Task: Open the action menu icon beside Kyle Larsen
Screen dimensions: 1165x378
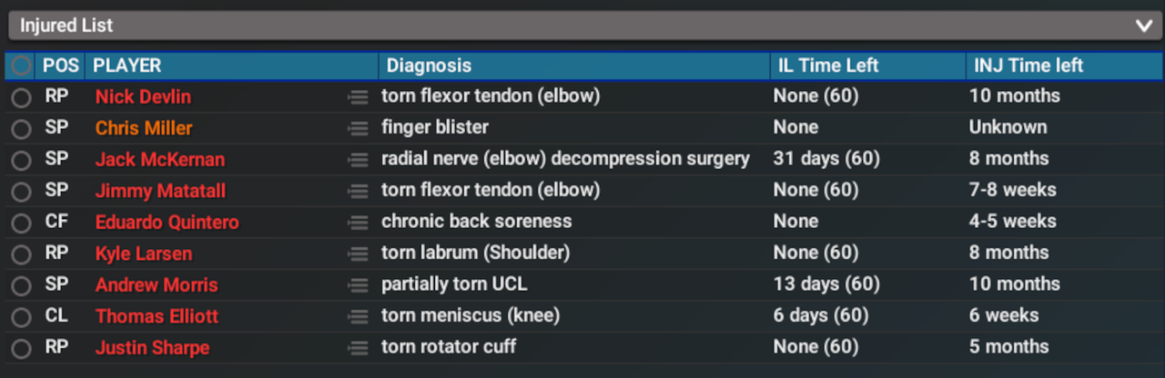Action: [x=358, y=254]
